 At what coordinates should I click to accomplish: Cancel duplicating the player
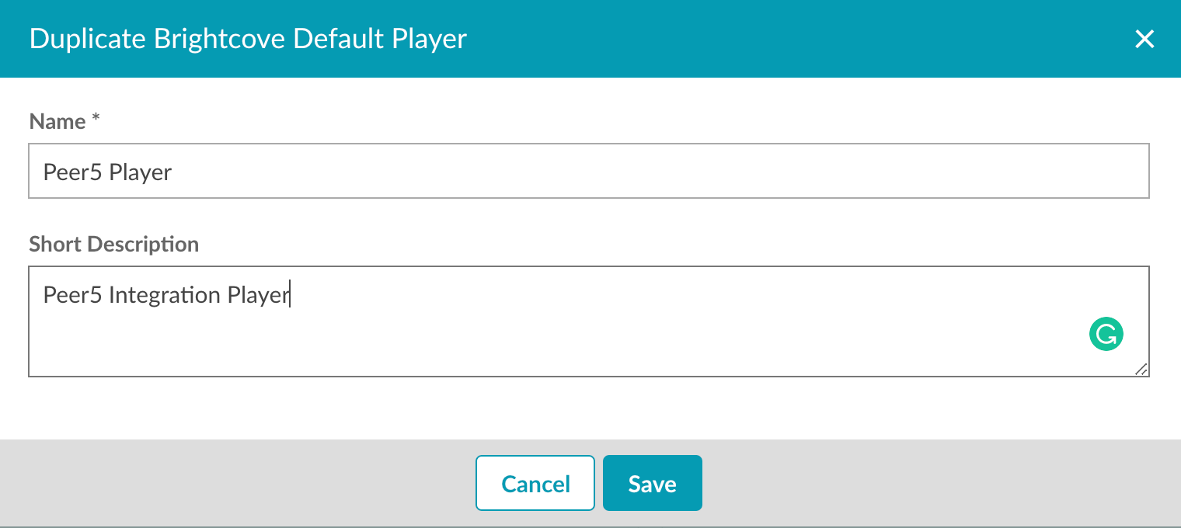(x=535, y=482)
